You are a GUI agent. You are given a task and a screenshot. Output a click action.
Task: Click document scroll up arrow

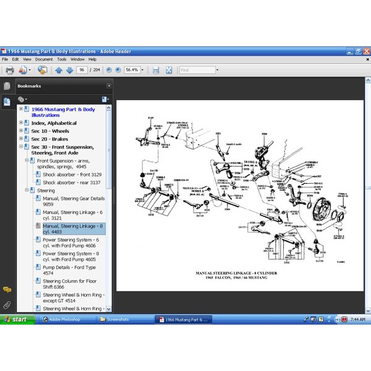pos(368,80)
